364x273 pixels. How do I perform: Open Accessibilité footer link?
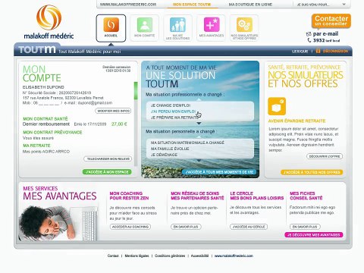pyautogui.click(x=199, y=256)
